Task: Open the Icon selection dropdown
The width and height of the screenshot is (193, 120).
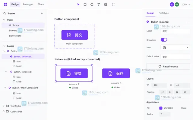Action: point(175,47)
